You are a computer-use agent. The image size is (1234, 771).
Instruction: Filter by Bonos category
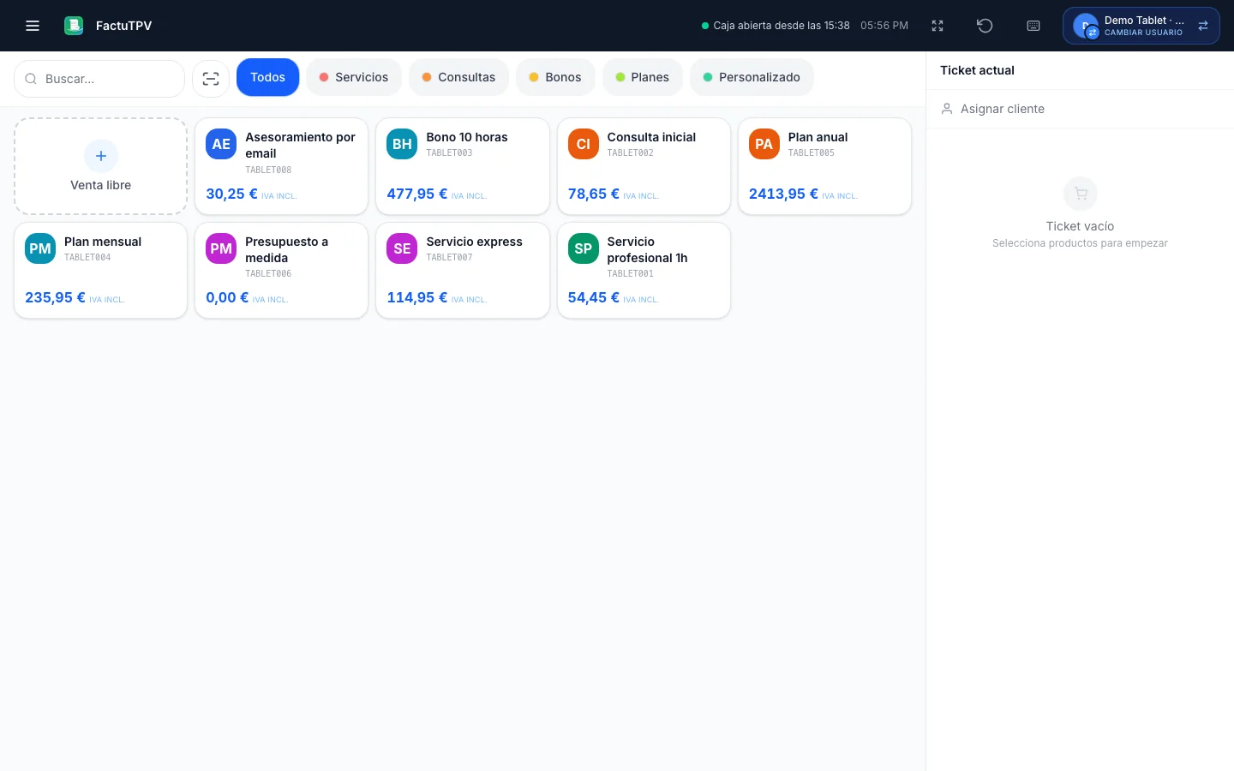coord(555,77)
